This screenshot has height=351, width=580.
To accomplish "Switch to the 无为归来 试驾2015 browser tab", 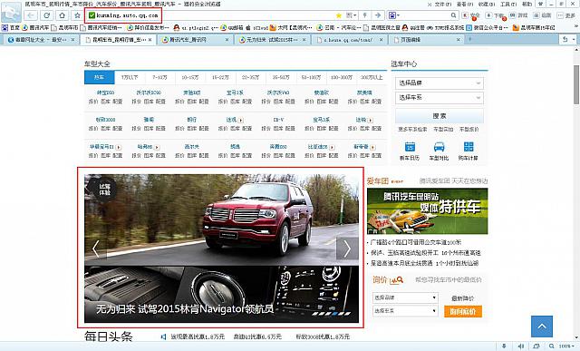I will 272,40.
